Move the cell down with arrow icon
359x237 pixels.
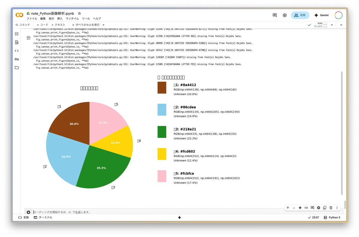point(294,208)
